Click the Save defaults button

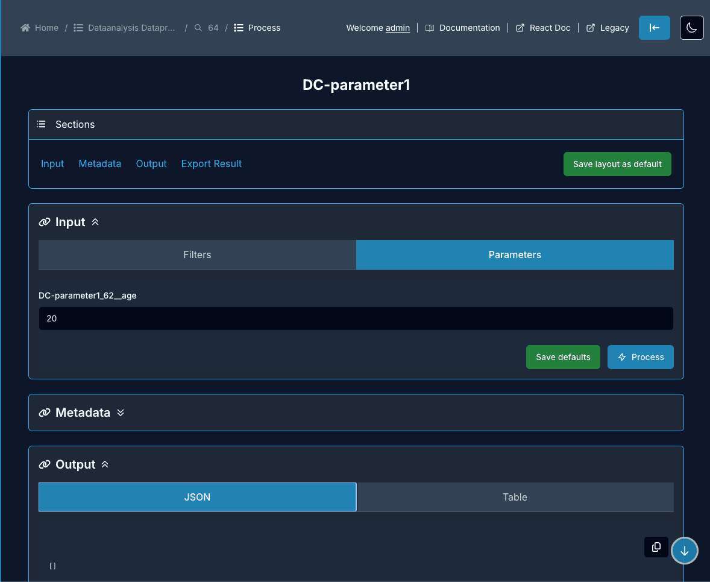tap(563, 357)
